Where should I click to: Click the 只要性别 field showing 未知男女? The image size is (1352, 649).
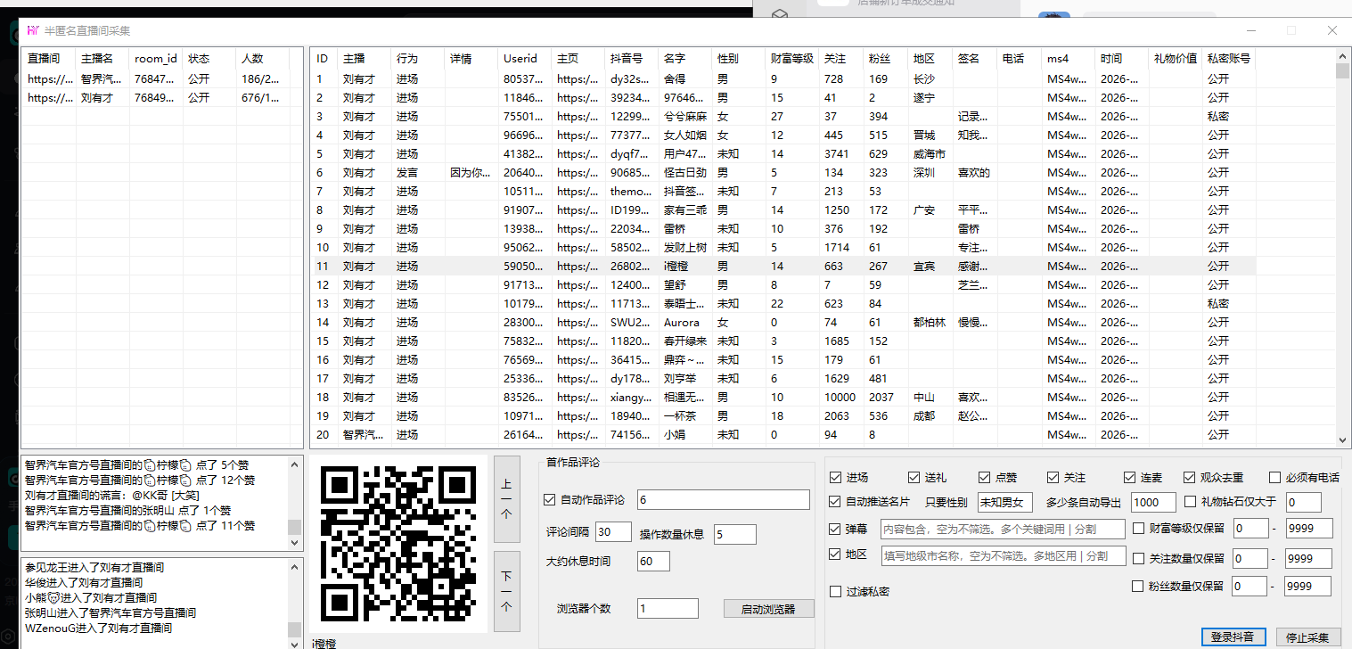coord(1005,502)
